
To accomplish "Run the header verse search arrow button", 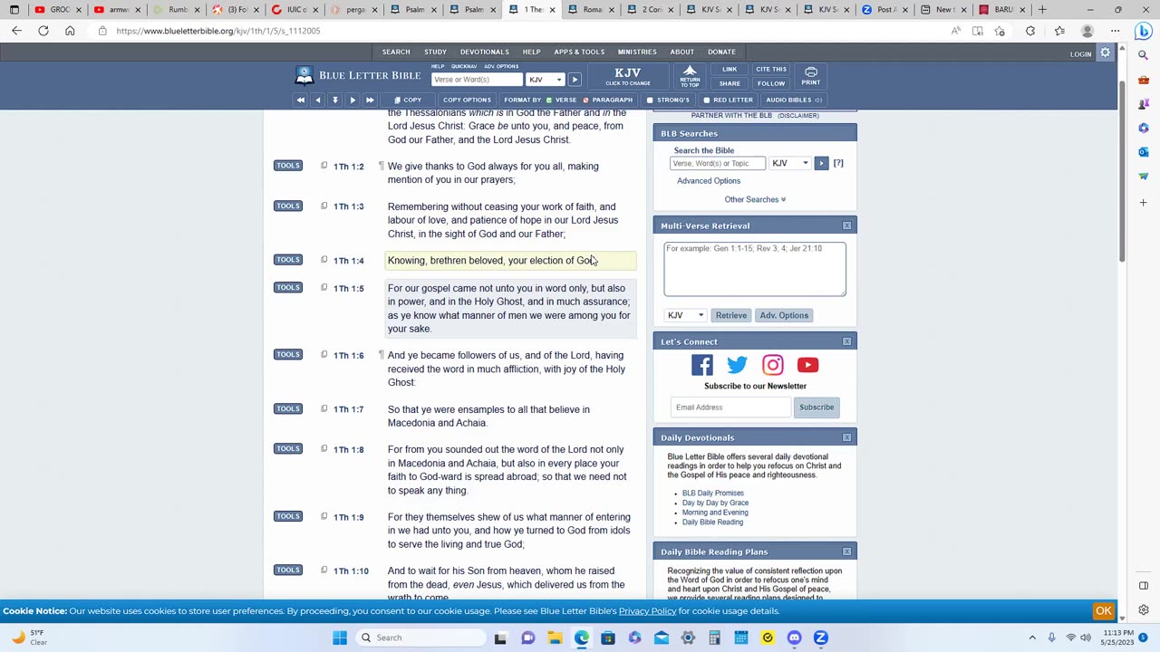I will (x=575, y=80).
